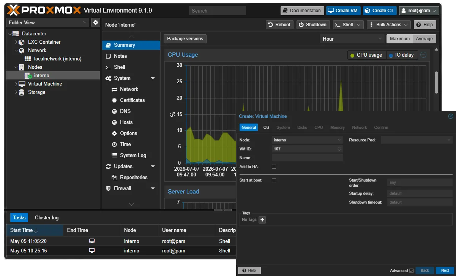Collapse the Datacenter tree node

10,34
